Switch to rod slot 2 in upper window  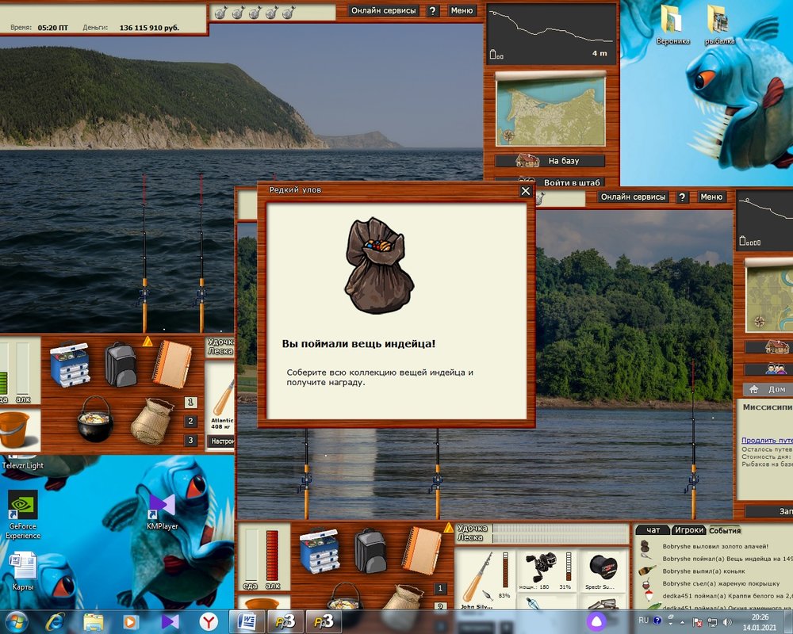190,422
